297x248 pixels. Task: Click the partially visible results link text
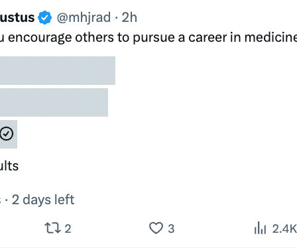coord(9,166)
